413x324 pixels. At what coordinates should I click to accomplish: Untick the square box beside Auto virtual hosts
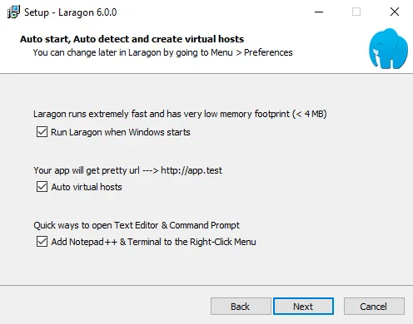coord(42,187)
